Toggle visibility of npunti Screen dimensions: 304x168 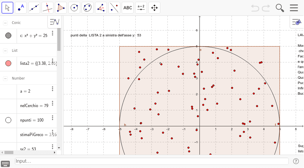pyautogui.click(x=8, y=120)
